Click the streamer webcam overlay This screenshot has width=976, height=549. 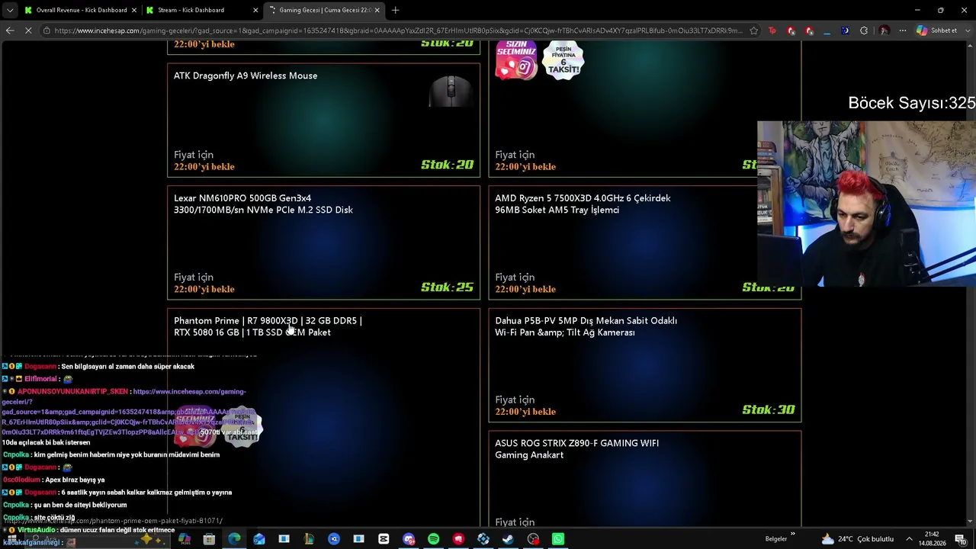pyautogui.click(x=866, y=204)
